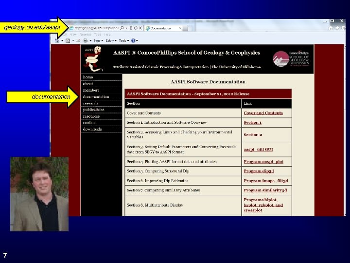Open the Program similarity3d link
This screenshot has height=263, width=350.
click(x=265, y=190)
